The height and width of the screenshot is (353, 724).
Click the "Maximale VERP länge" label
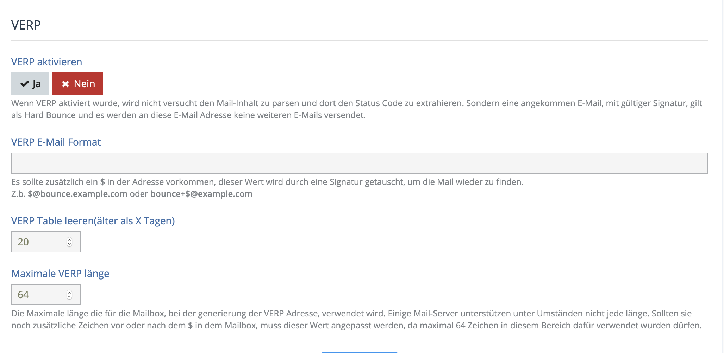coord(60,274)
